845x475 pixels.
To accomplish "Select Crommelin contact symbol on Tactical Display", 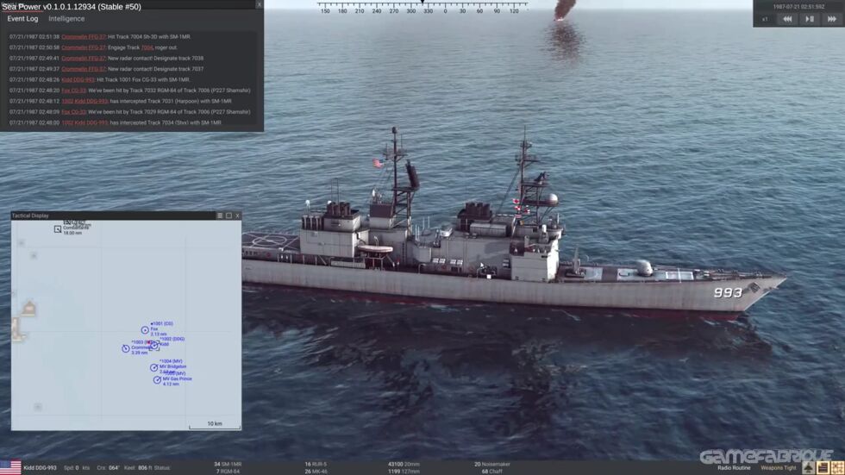I will [126, 348].
